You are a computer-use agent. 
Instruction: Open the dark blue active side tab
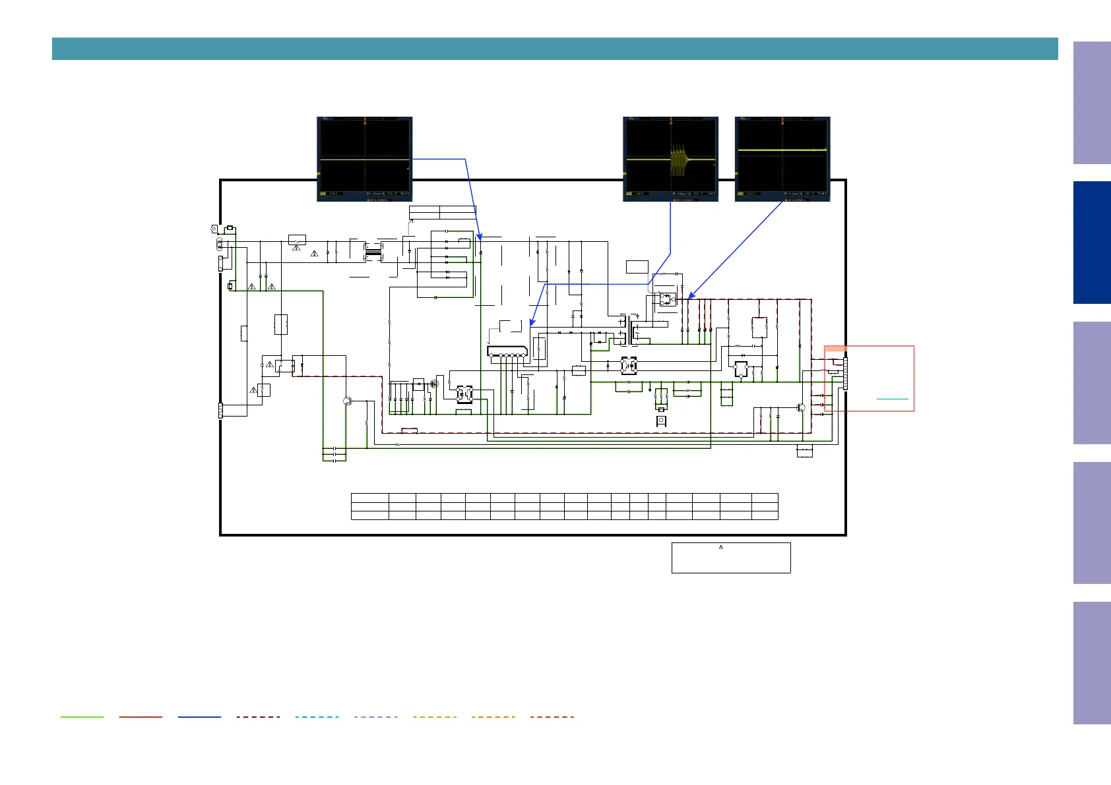[x=1092, y=243]
